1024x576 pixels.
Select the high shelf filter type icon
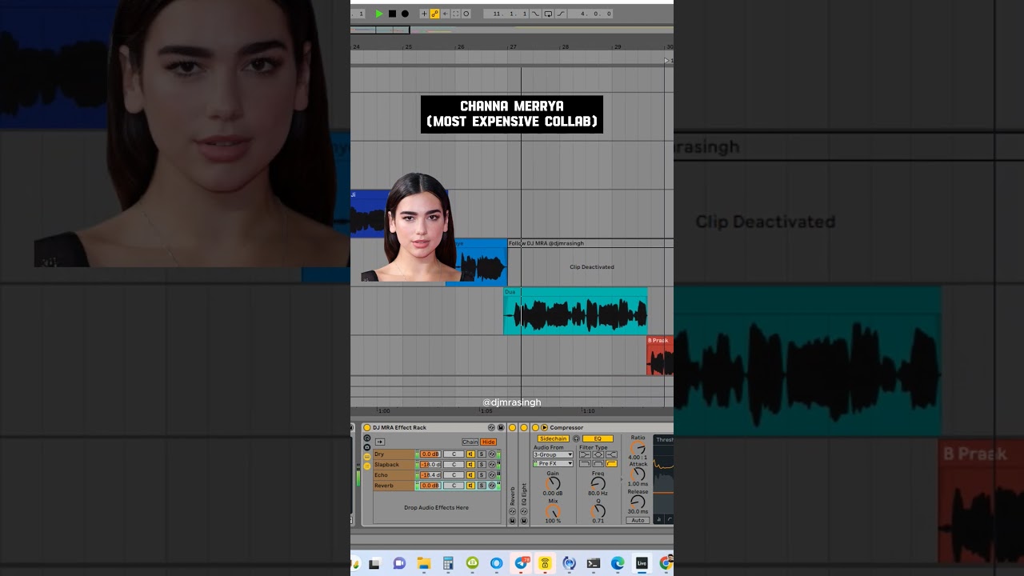611,454
